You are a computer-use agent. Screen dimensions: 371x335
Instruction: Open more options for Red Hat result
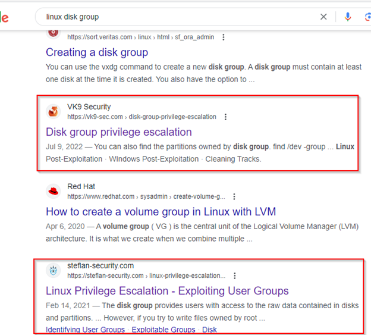[234, 196]
